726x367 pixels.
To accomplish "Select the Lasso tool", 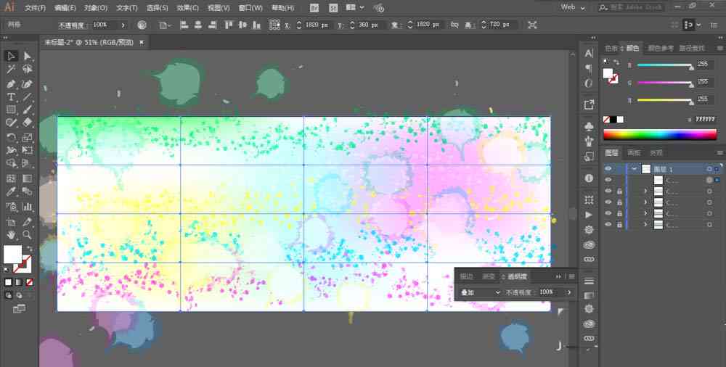I will 28,70.
